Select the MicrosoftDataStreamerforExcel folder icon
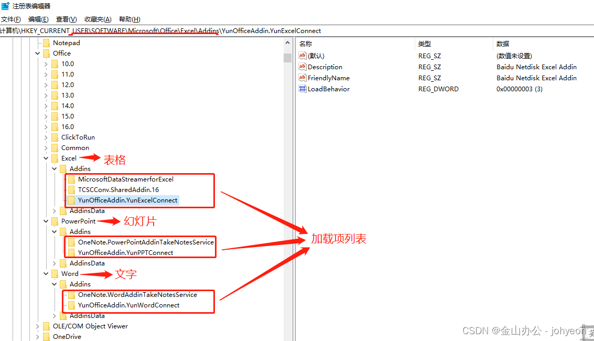 (71, 179)
